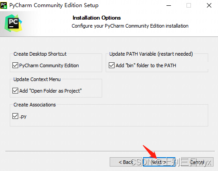Return to the previous page with < Back
This screenshot has height=171, width=218.
126,162
